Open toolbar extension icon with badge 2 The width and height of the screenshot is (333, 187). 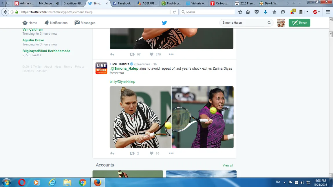292,12
